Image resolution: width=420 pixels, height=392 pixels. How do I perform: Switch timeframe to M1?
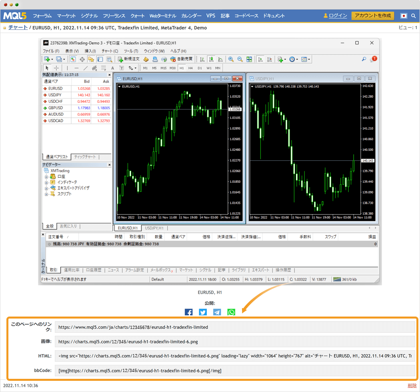coord(145,68)
